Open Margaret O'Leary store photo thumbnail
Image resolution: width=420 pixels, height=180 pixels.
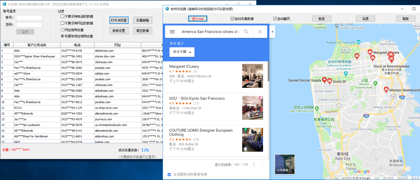[x=252, y=76]
